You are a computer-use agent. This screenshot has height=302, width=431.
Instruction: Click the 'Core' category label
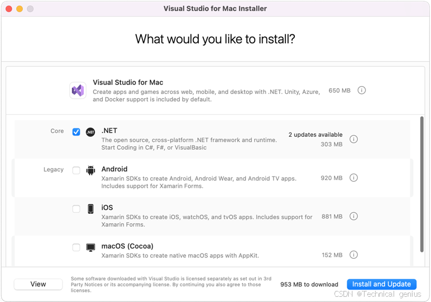click(57, 131)
